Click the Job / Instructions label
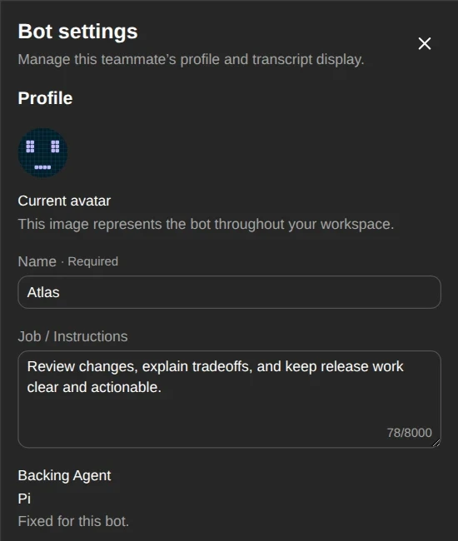458x541 pixels. click(72, 336)
